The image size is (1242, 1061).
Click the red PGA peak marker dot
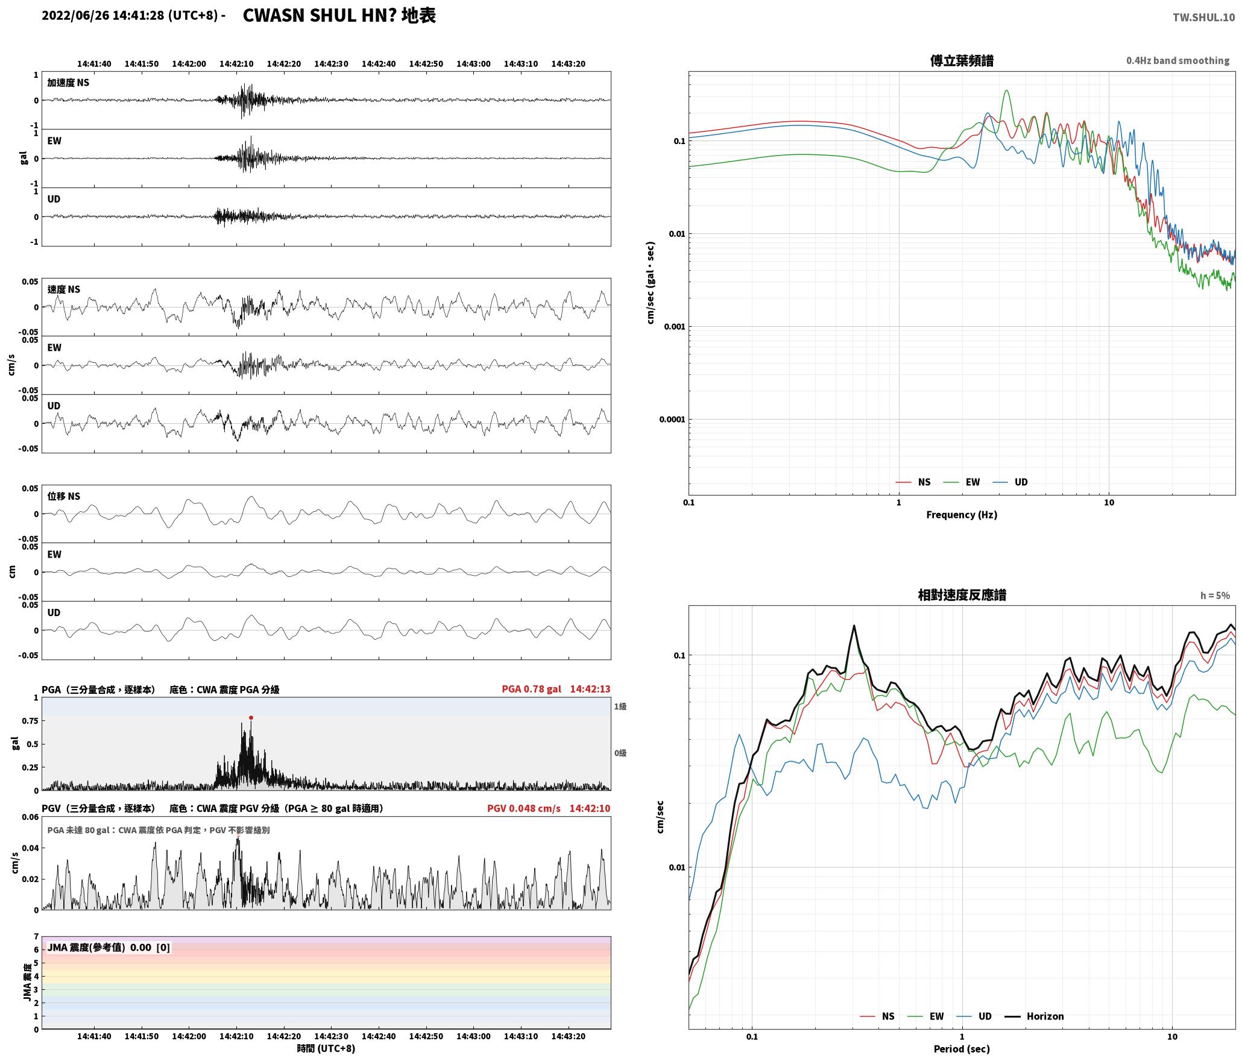[x=251, y=717]
